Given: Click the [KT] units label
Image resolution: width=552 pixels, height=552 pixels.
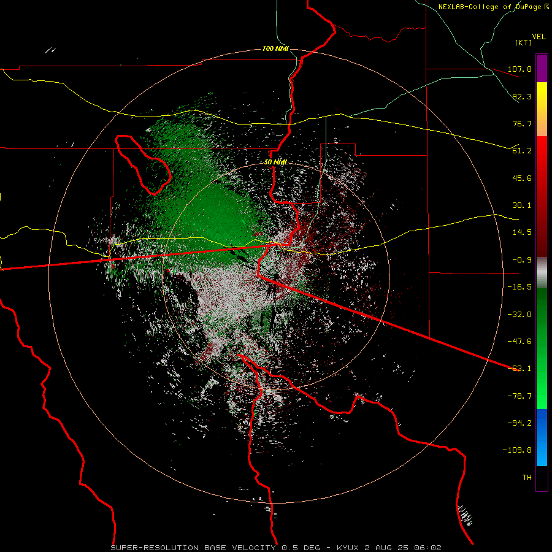Looking at the screenshot, I should (x=523, y=42).
